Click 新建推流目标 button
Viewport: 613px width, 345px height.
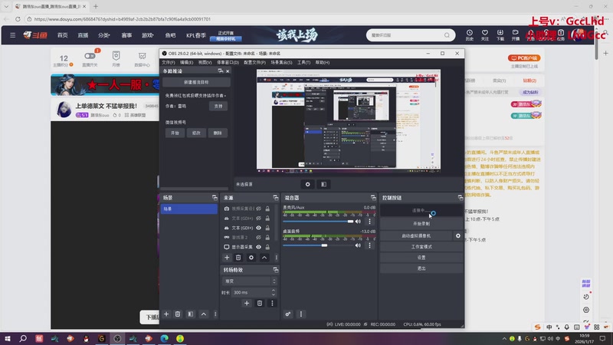click(x=196, y=82)
